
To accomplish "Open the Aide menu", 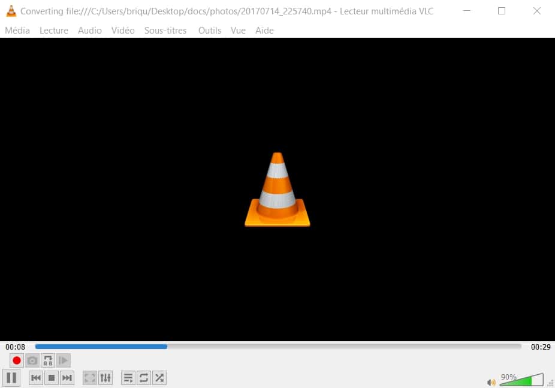I will (x=264, y=31).
